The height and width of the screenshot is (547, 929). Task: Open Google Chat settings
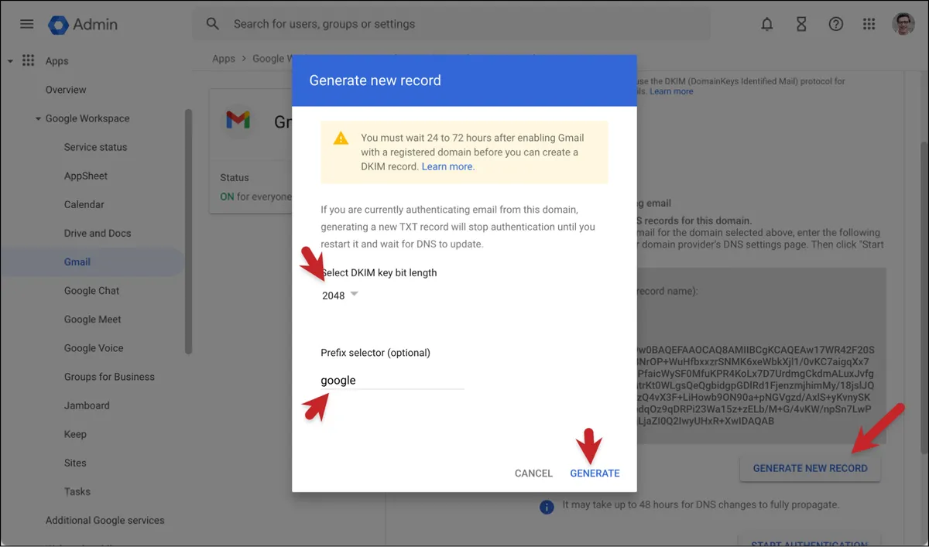pos(91,290)
